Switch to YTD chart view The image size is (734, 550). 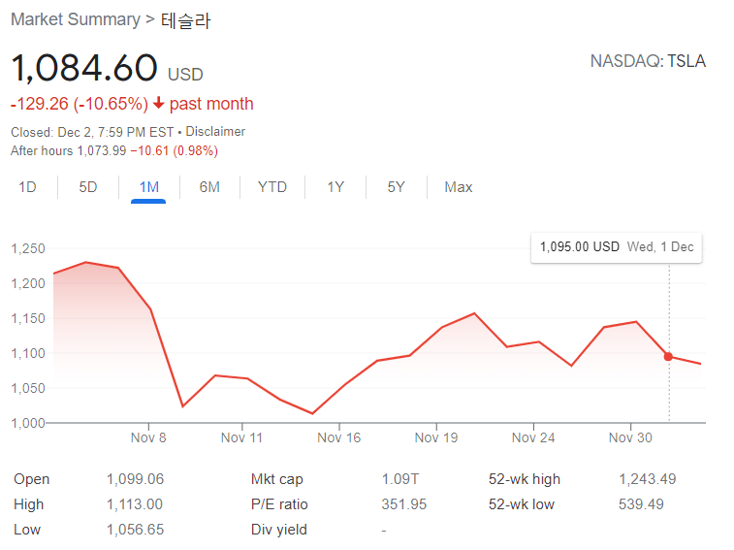(x=271, y=187)
